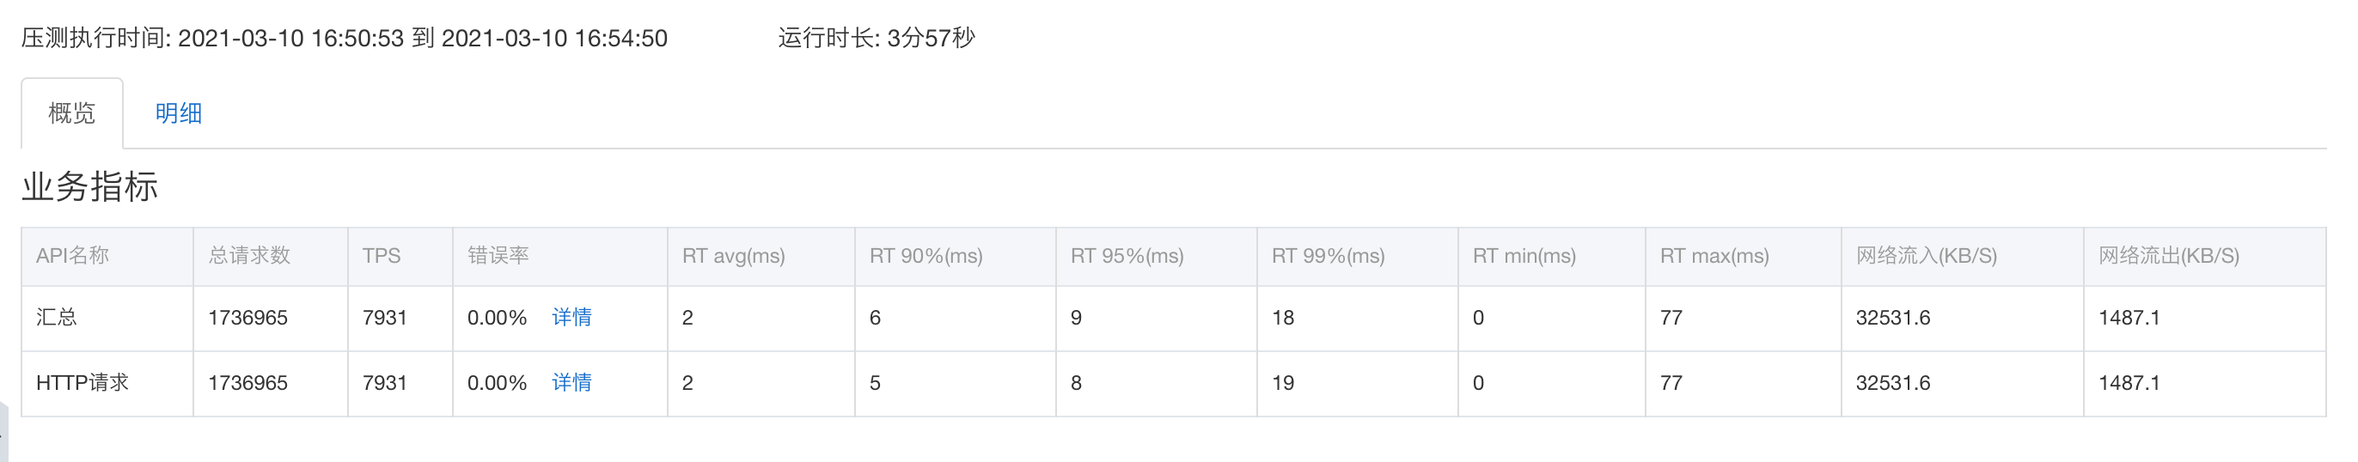Click the 运行时长 3分57秒 text
The image size is (2358, 462).
tap(876, 38)
